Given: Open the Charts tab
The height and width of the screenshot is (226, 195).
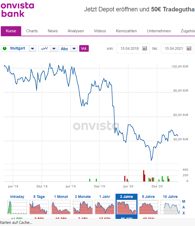Looking at the screenshot, I should tap(32, 31).
